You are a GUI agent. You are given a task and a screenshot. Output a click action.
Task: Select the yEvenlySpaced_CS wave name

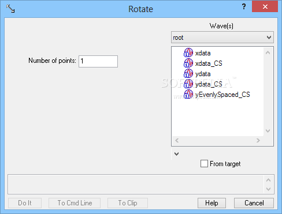click(x=222, y=95)
